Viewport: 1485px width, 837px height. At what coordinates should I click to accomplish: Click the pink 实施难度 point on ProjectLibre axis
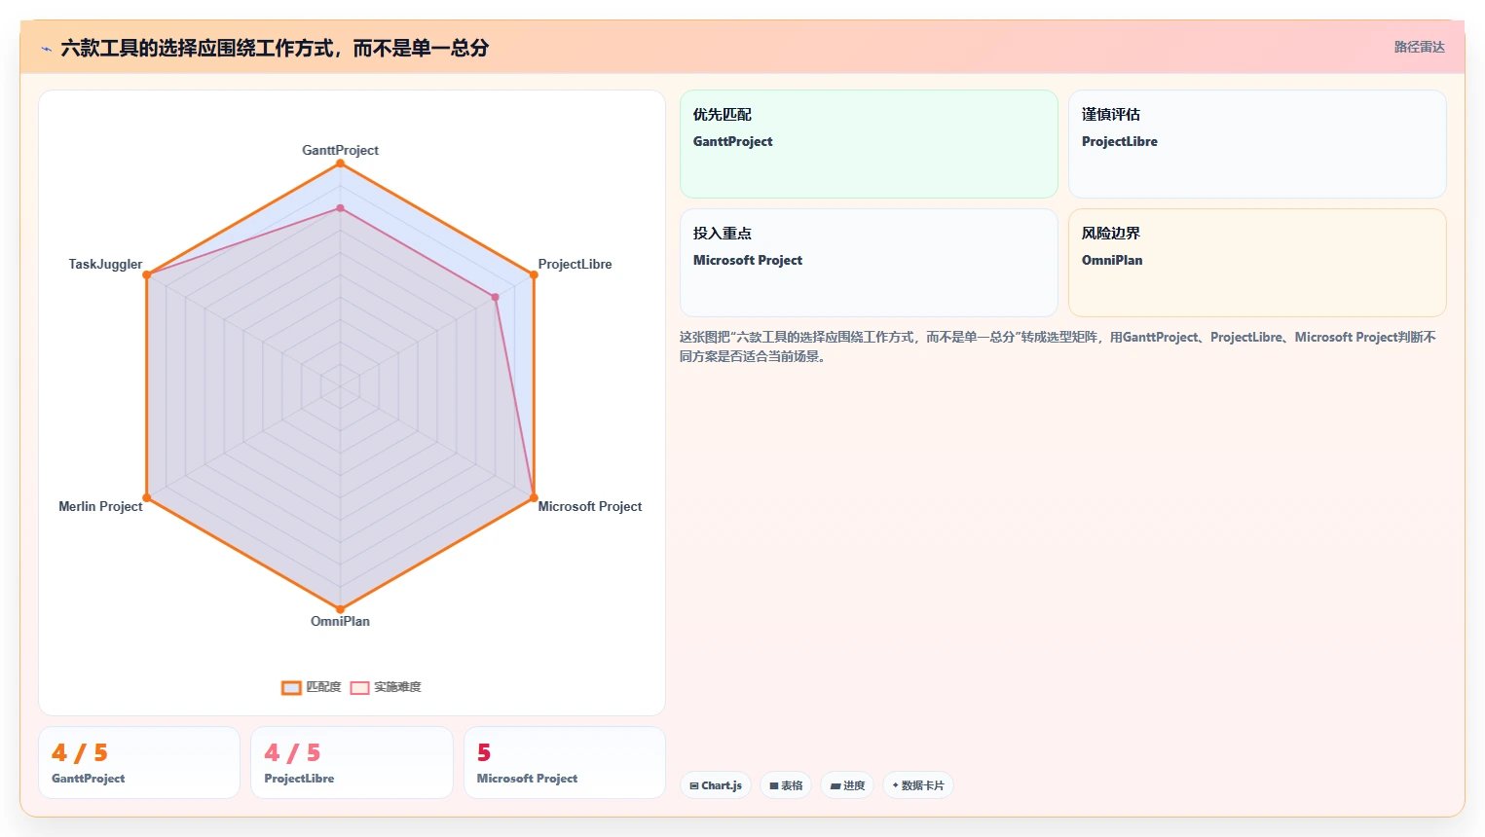(x=495, y=297)
